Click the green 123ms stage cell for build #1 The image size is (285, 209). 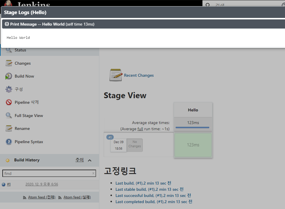tap(193, 145)
